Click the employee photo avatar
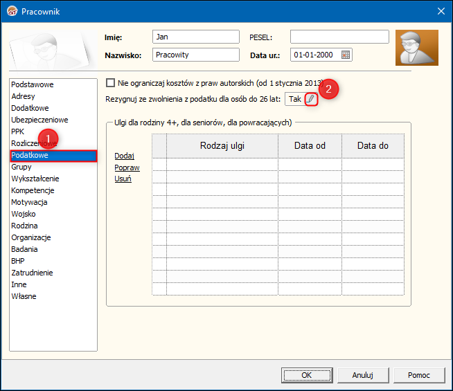 click(416, 48)
